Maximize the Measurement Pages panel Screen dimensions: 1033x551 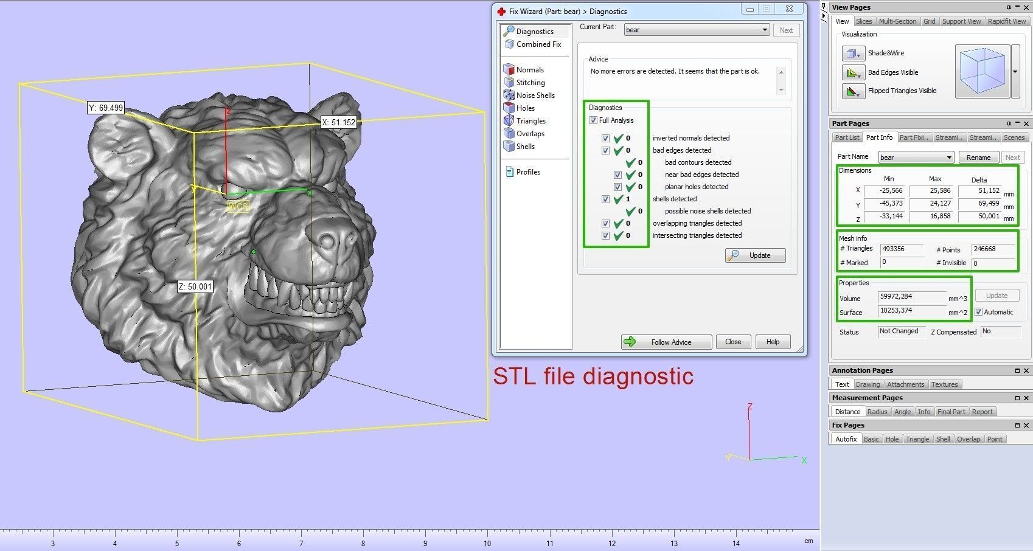pyautogui.click(x=1017, y=398)
